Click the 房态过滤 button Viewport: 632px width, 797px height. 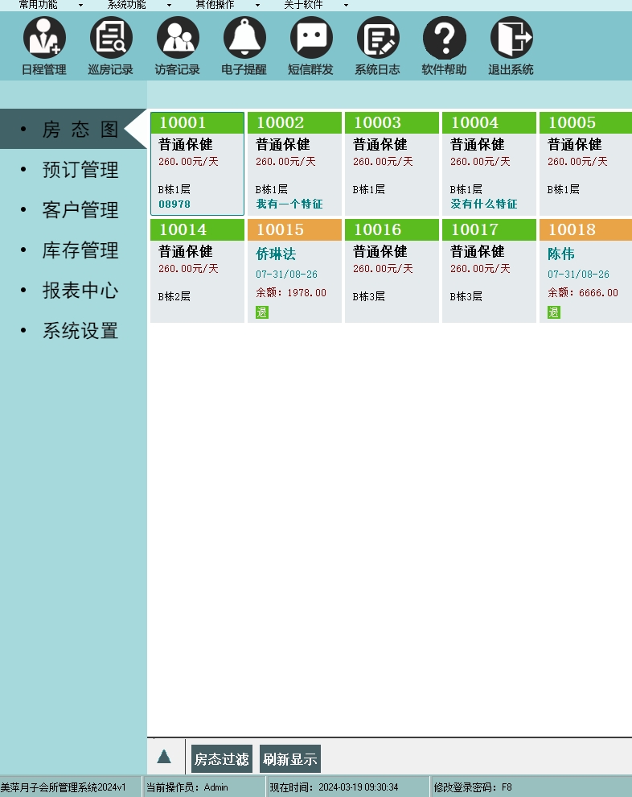(x=222, y=759)
